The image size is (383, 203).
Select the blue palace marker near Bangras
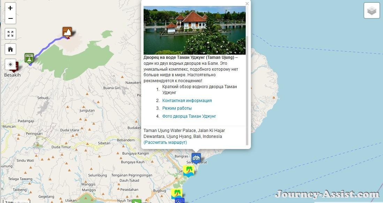pos(196,158)
